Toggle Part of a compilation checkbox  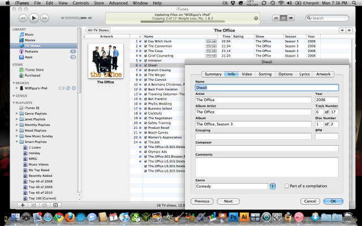point(287,186)
